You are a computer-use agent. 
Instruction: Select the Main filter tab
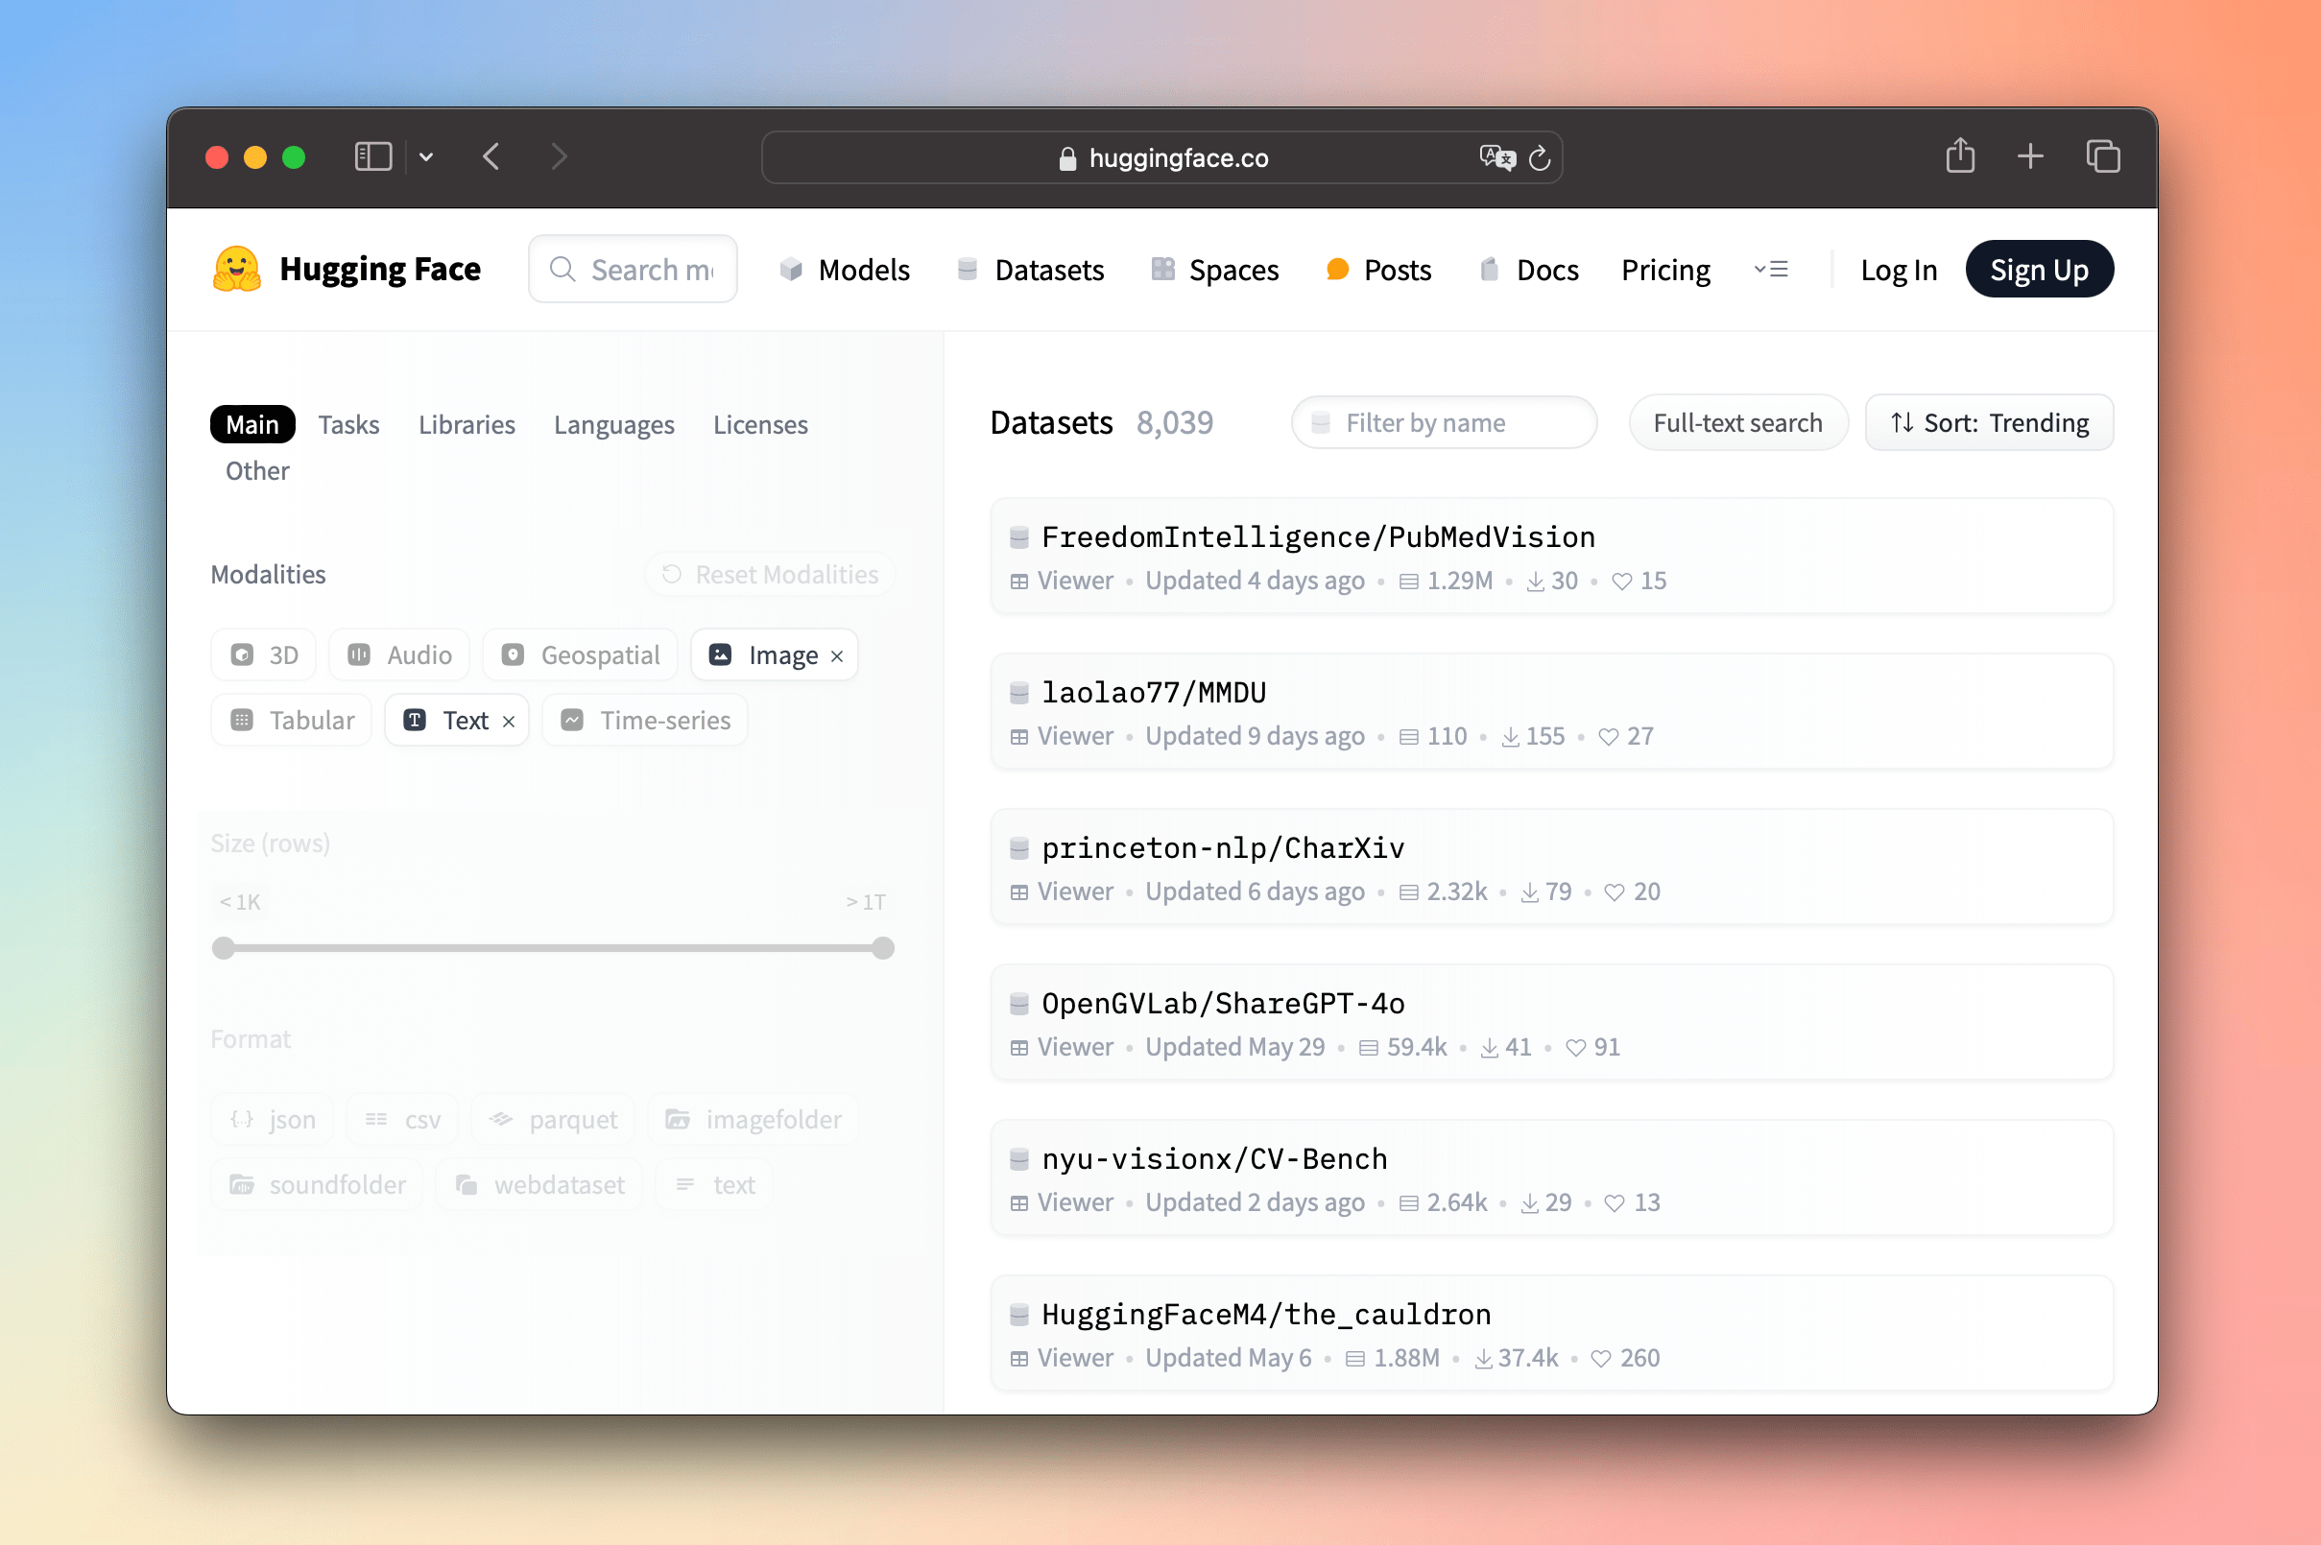(251, 424)
